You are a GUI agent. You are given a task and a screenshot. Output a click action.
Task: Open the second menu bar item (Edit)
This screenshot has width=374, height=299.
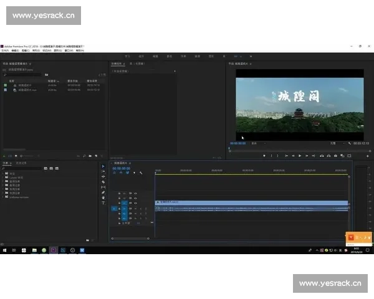click(x=15, y=50)
